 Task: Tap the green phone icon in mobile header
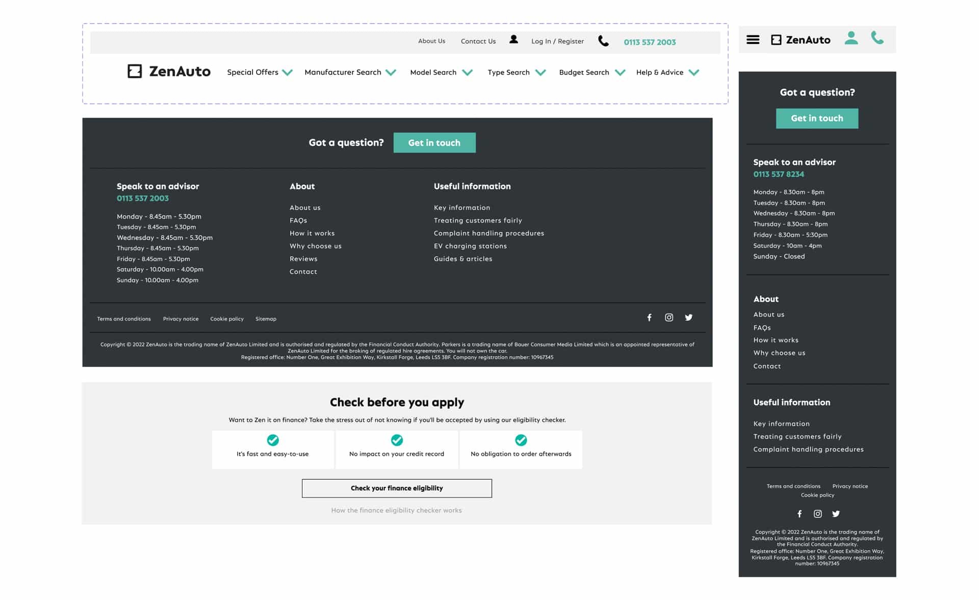(x=877, y=38)
